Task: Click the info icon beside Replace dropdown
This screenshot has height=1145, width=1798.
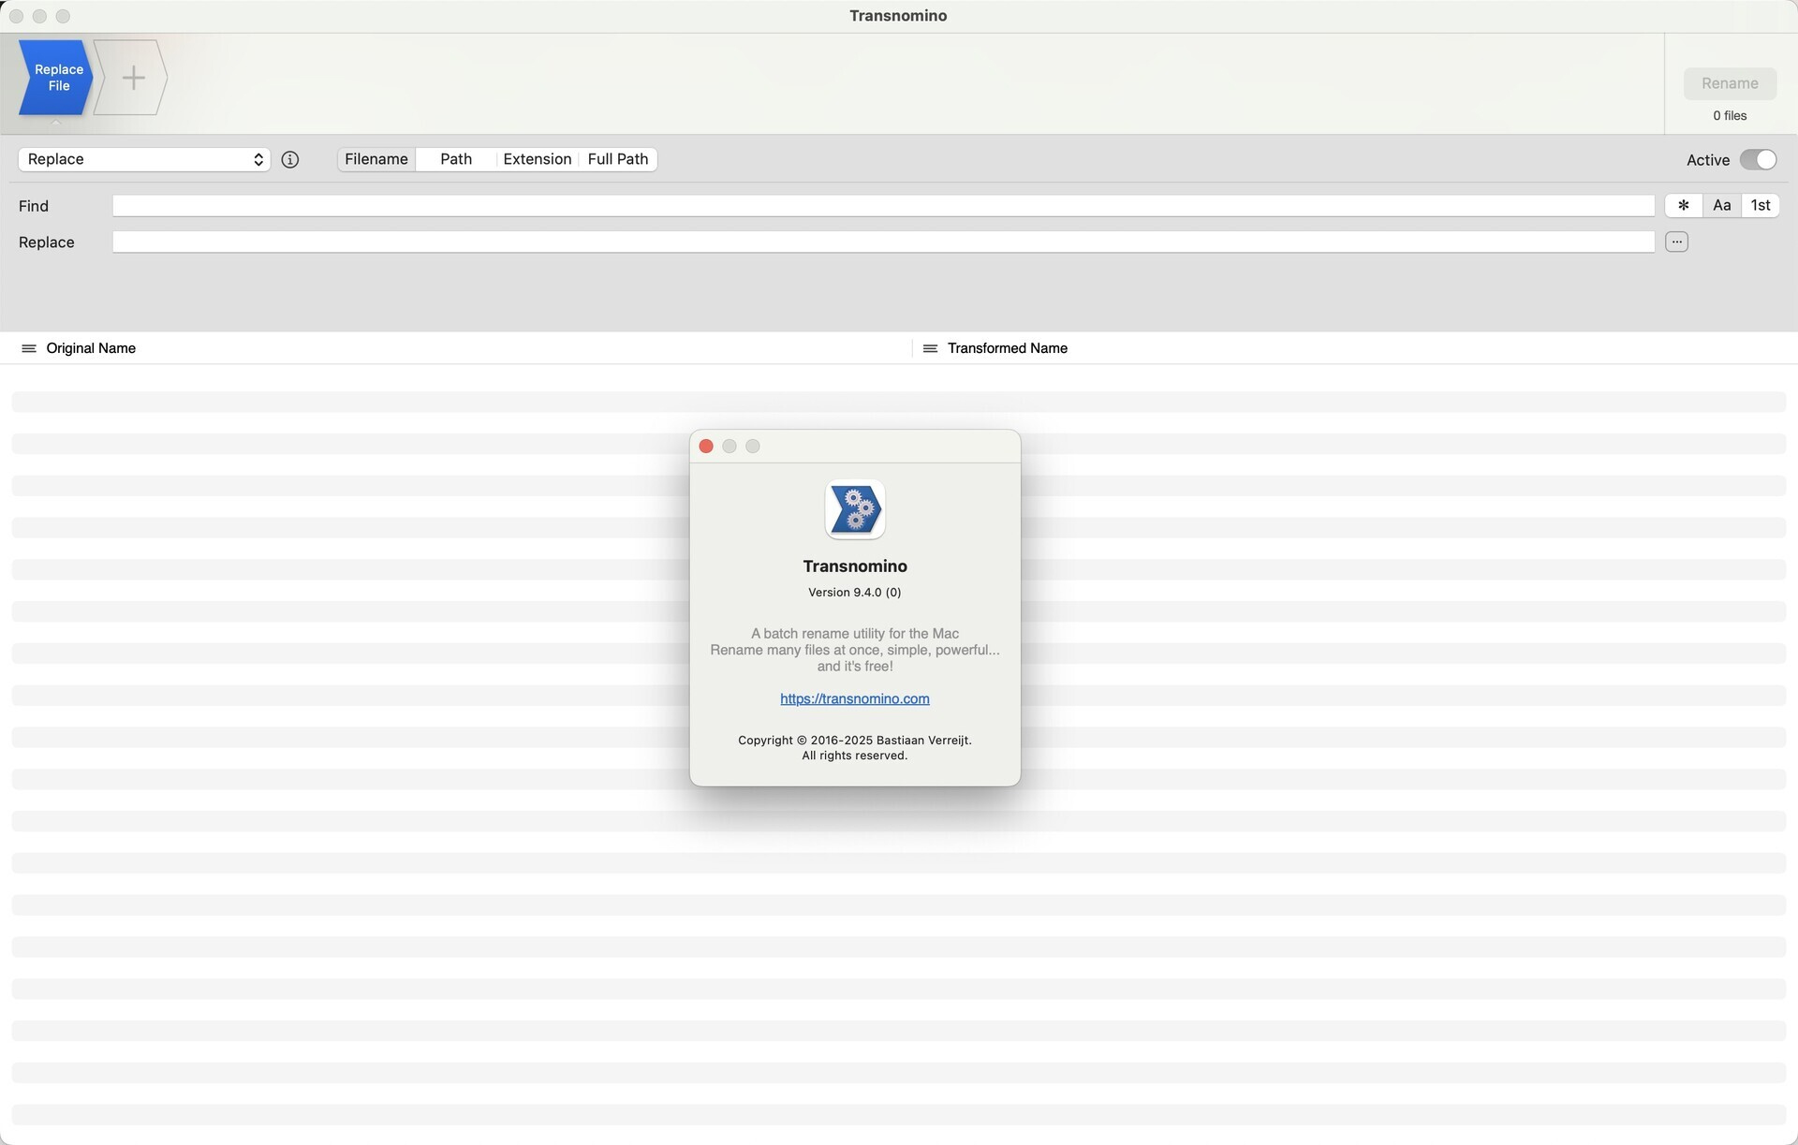Action: tap(290, 160)
